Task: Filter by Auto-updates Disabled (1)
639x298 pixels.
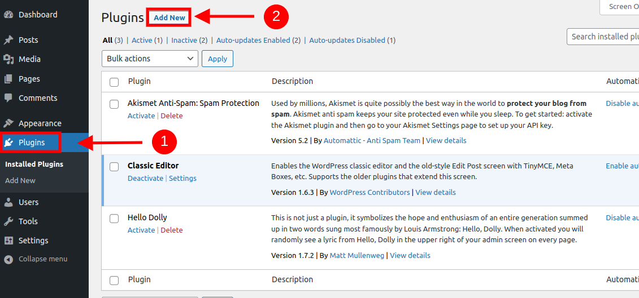Action: (x=353, y=40)
